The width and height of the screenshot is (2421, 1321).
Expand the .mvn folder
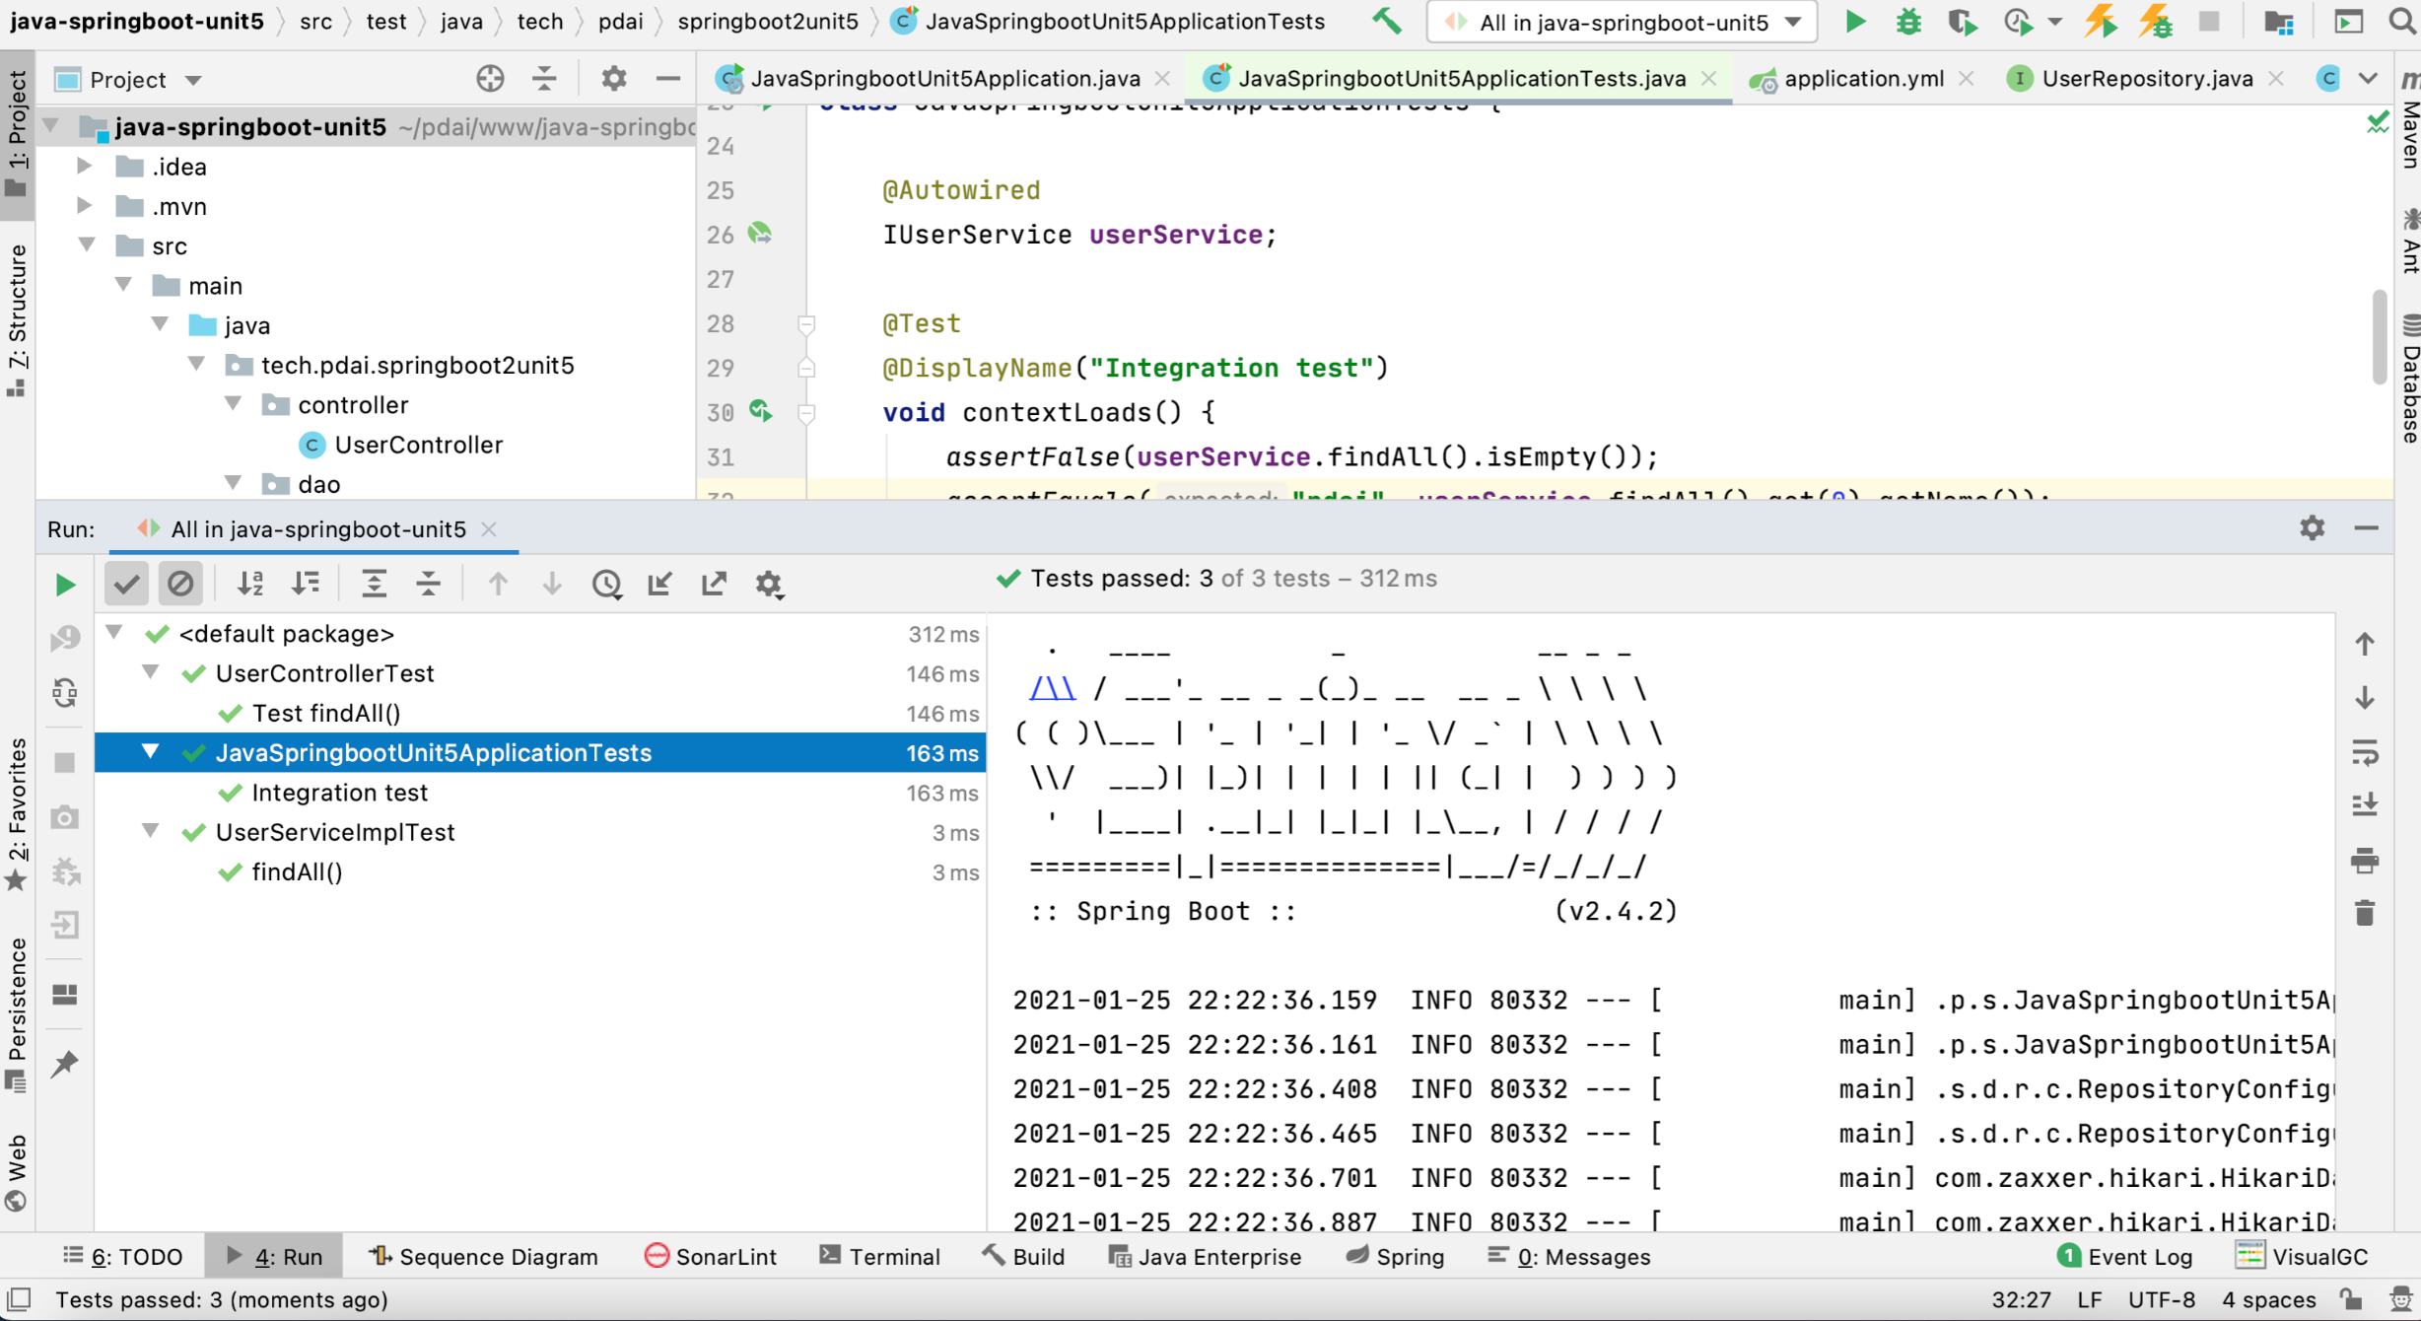85,205
